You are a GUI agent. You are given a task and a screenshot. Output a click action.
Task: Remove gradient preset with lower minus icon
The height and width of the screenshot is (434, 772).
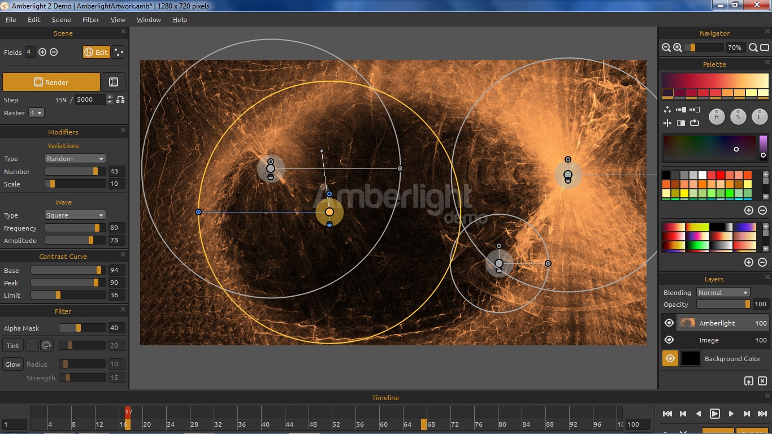pos(762,262)
